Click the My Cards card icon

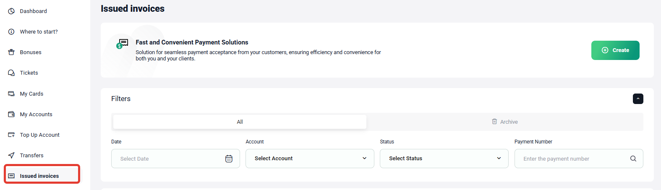(11, 94)
